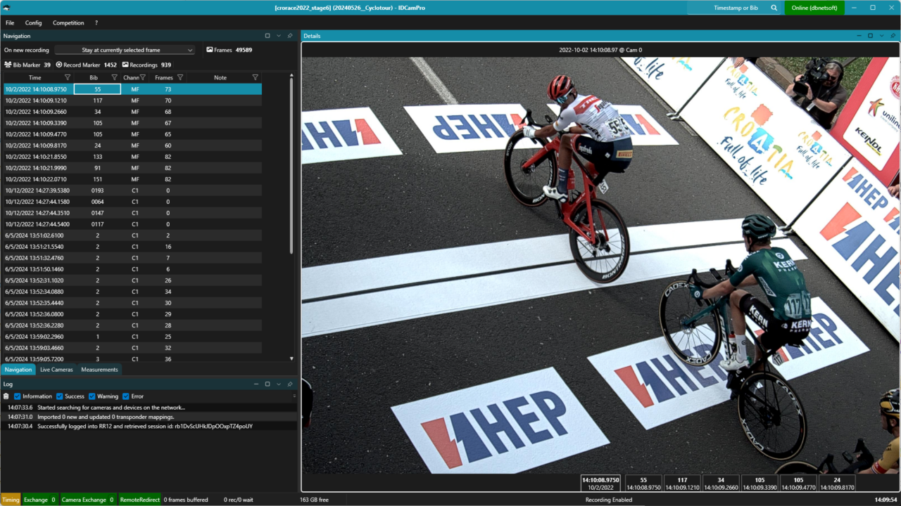Filter the Note column
The width and height of the screenshot is (901, 506).
coord(255,77)
